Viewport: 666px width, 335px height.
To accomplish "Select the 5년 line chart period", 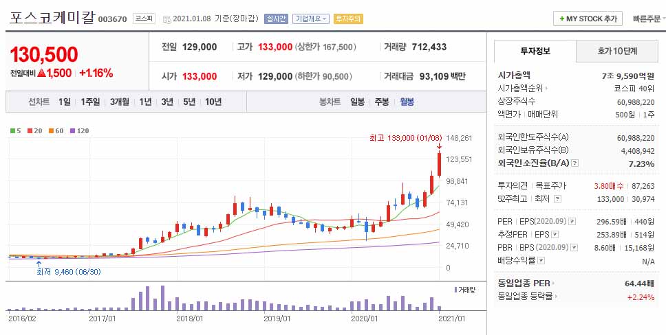I will point(189,102).
